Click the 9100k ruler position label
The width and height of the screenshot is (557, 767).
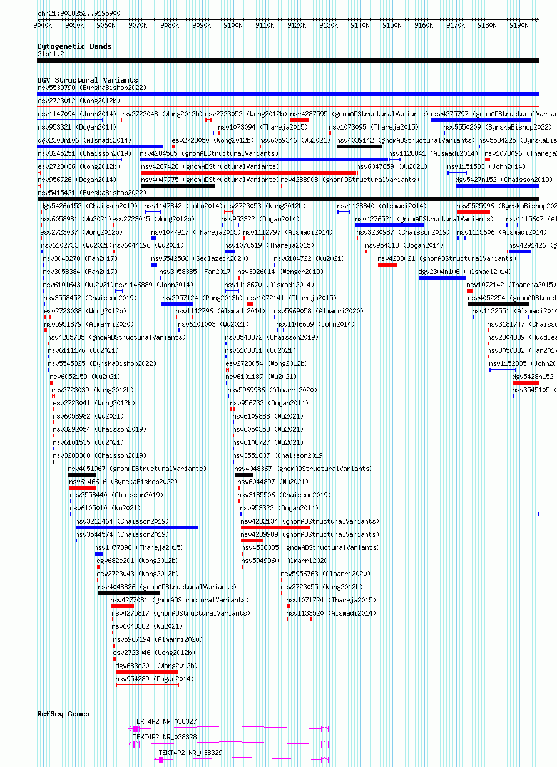click(x=233, y=25)
